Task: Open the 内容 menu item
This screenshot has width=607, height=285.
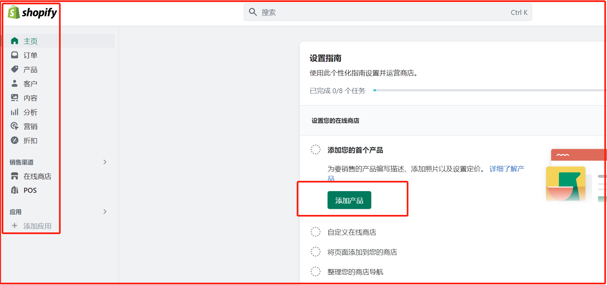Action: click(x=30, y=98)
